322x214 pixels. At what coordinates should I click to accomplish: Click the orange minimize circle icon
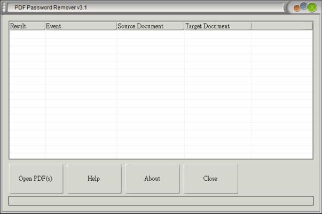click(x=296, y=8)
